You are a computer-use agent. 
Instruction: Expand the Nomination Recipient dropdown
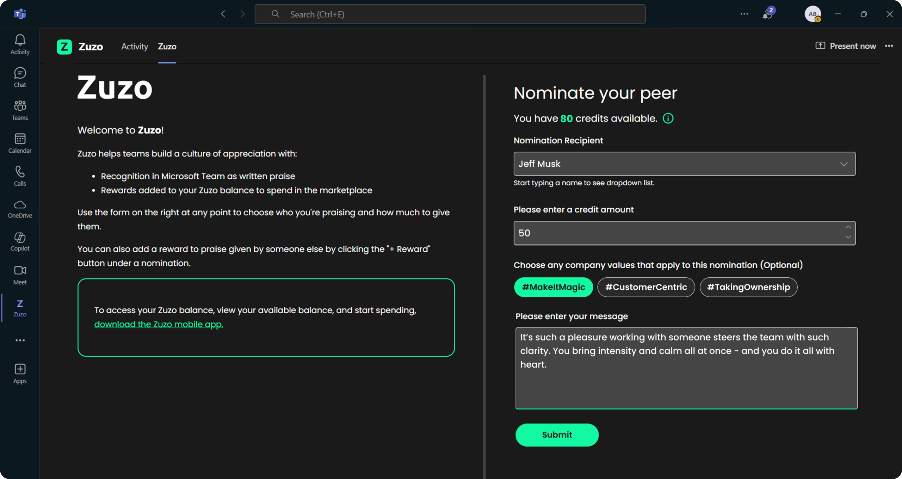[x=844, y=164]
